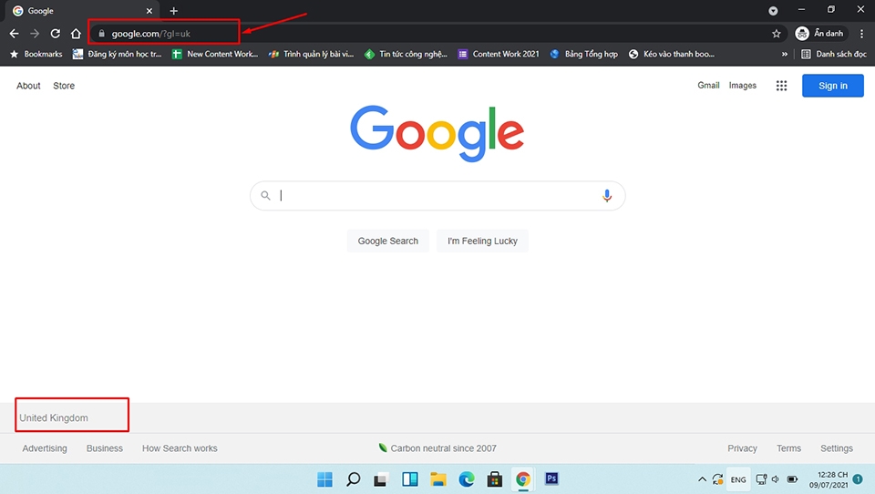875x494 pixels.
Task: Check the battery tray icon
Action: coord(792,479)
